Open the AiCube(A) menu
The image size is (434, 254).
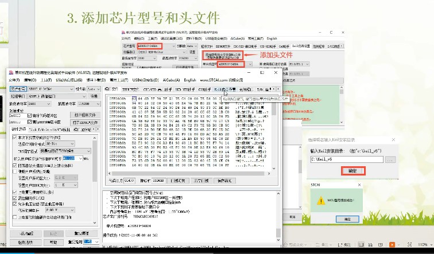click(171, 80)
